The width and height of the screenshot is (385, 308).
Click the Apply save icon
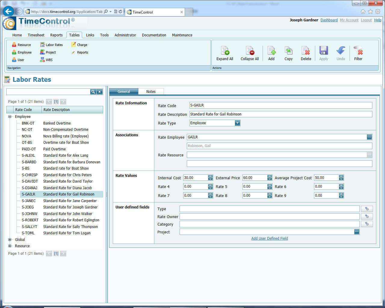[324, 51]
